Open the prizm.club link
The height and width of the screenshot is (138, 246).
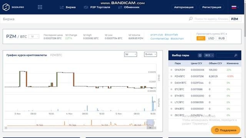coord(156,34)
